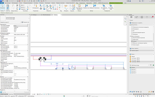Open the Systems ribbon tab

[36, 3]
